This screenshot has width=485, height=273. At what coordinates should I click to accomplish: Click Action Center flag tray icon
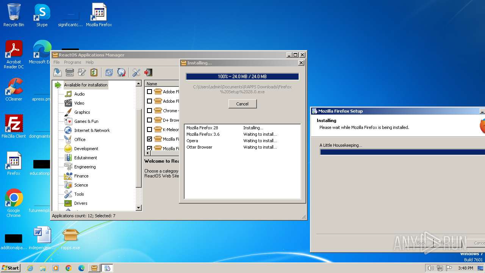click(x=449, y=268)
